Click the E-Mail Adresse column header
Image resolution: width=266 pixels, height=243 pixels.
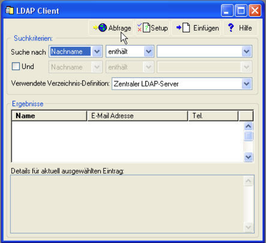tap(138, 116)
